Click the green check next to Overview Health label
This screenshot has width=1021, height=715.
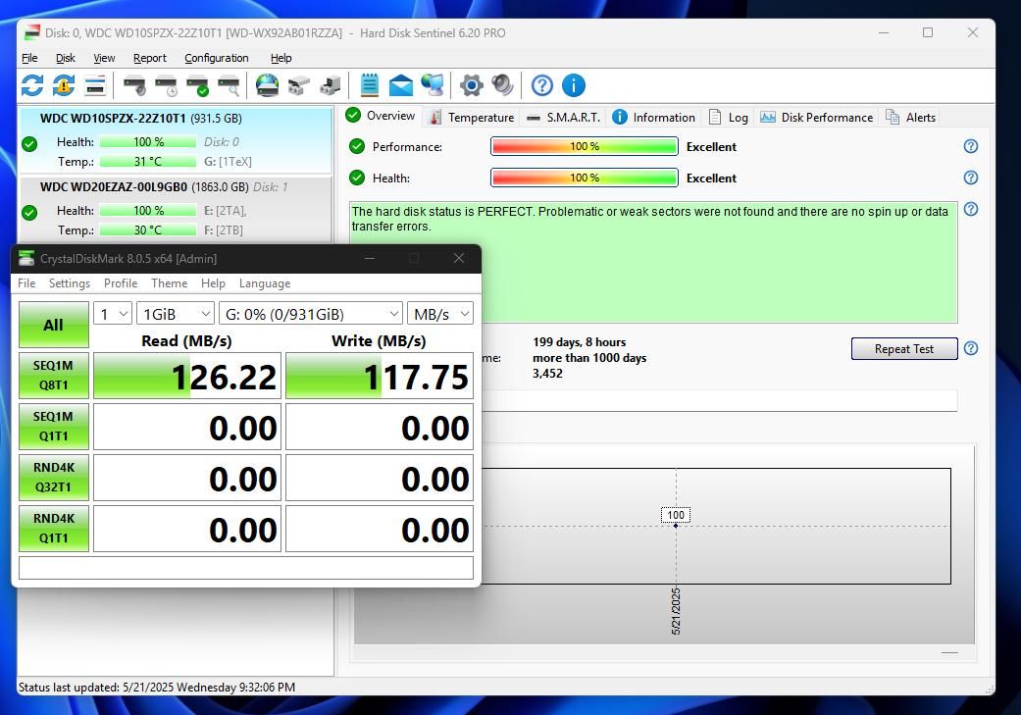tap(357, 178)
